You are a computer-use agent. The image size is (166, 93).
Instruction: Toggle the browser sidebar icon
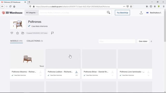pos(151,6)
